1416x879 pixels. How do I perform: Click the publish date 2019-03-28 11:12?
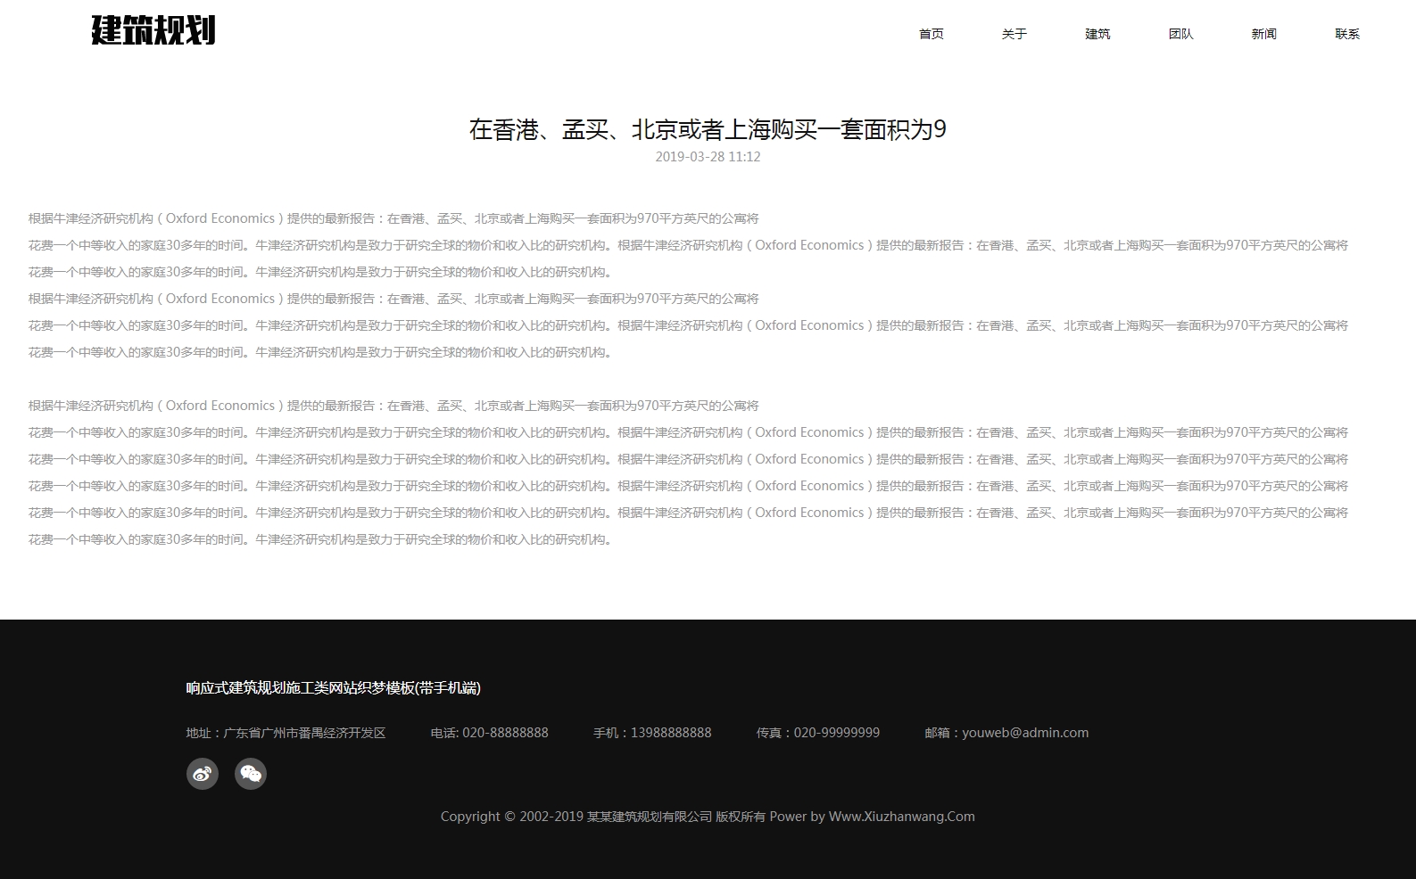click(708, 157)
